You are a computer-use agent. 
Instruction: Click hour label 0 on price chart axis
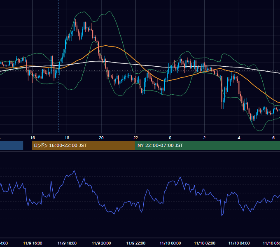coord(170,138)
